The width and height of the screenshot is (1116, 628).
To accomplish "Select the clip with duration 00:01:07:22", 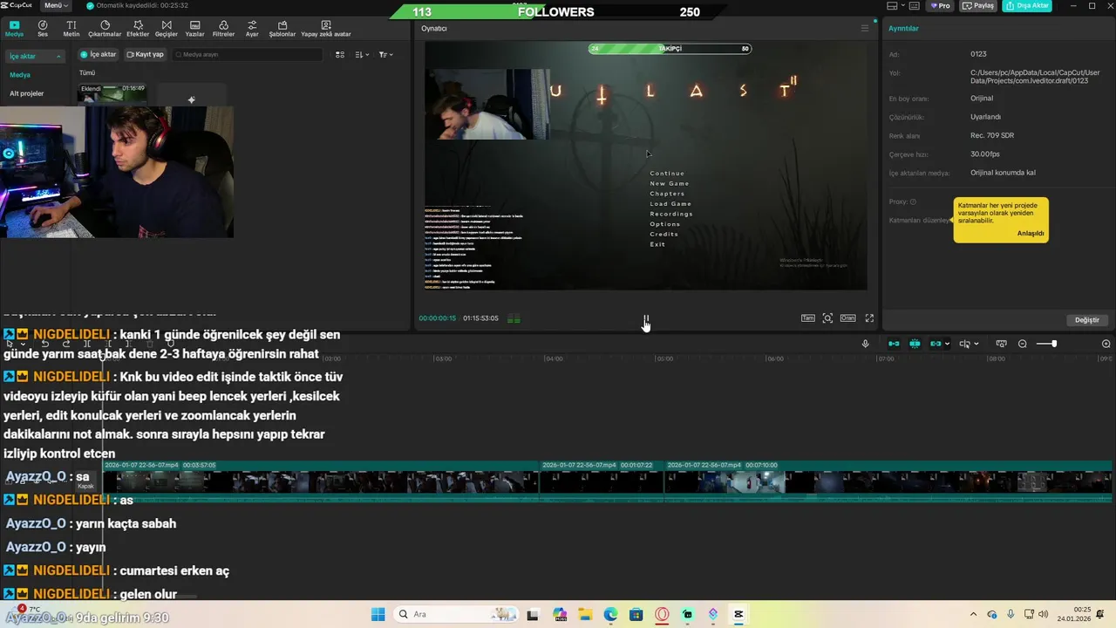I will 602,481.
